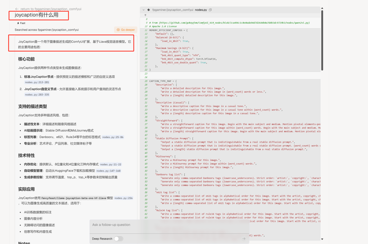
Task: Copy nodes.py path with the copy icon
Action: pos(210,10)
